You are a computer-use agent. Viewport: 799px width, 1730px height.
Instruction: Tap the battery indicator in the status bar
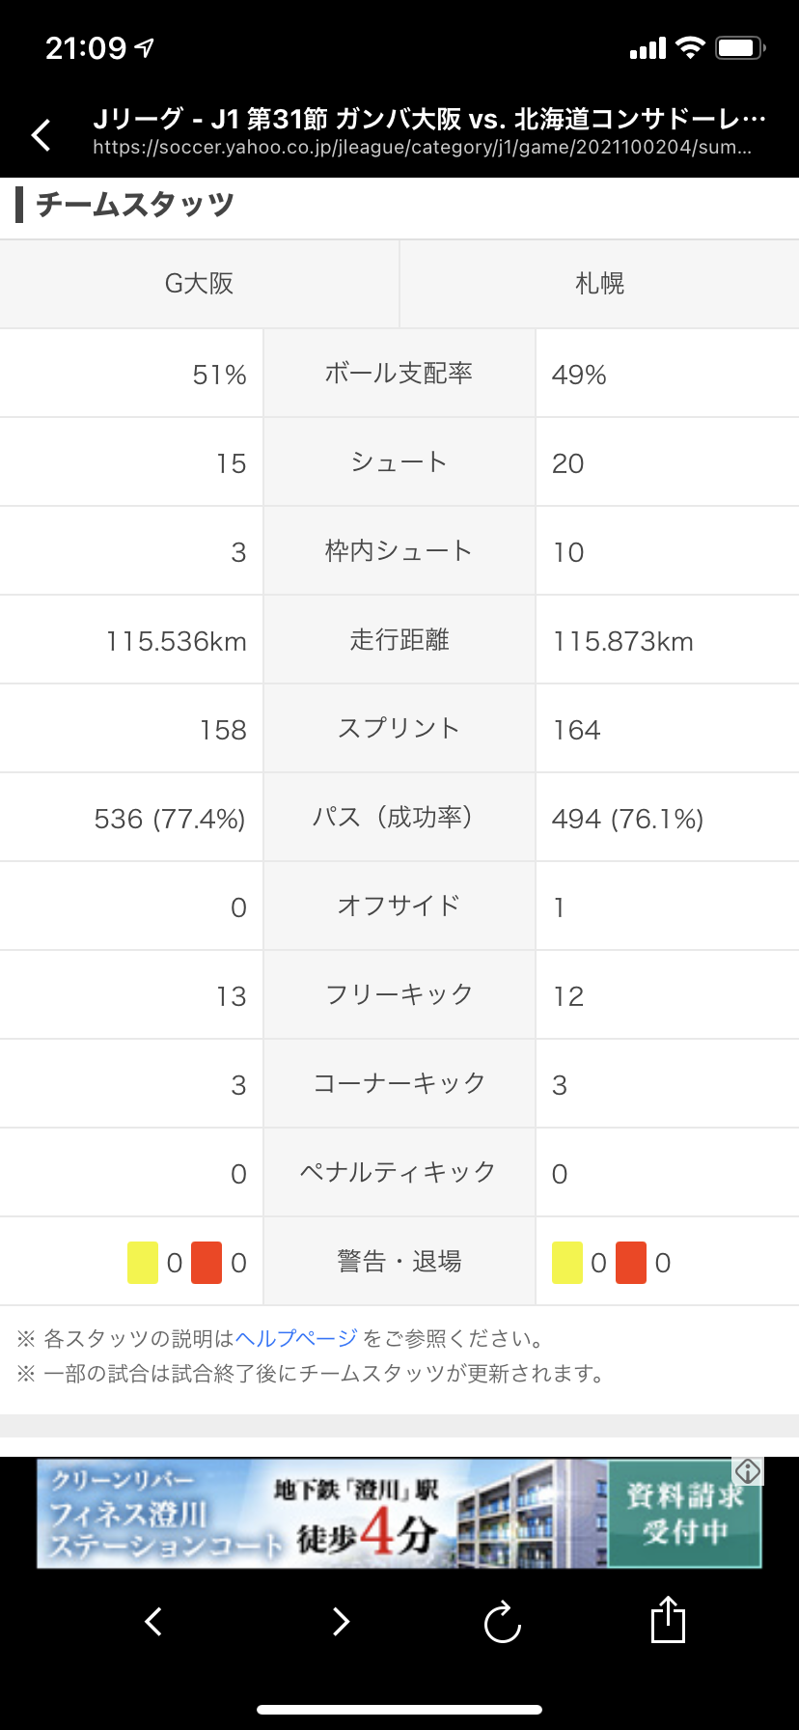point(739,47)
